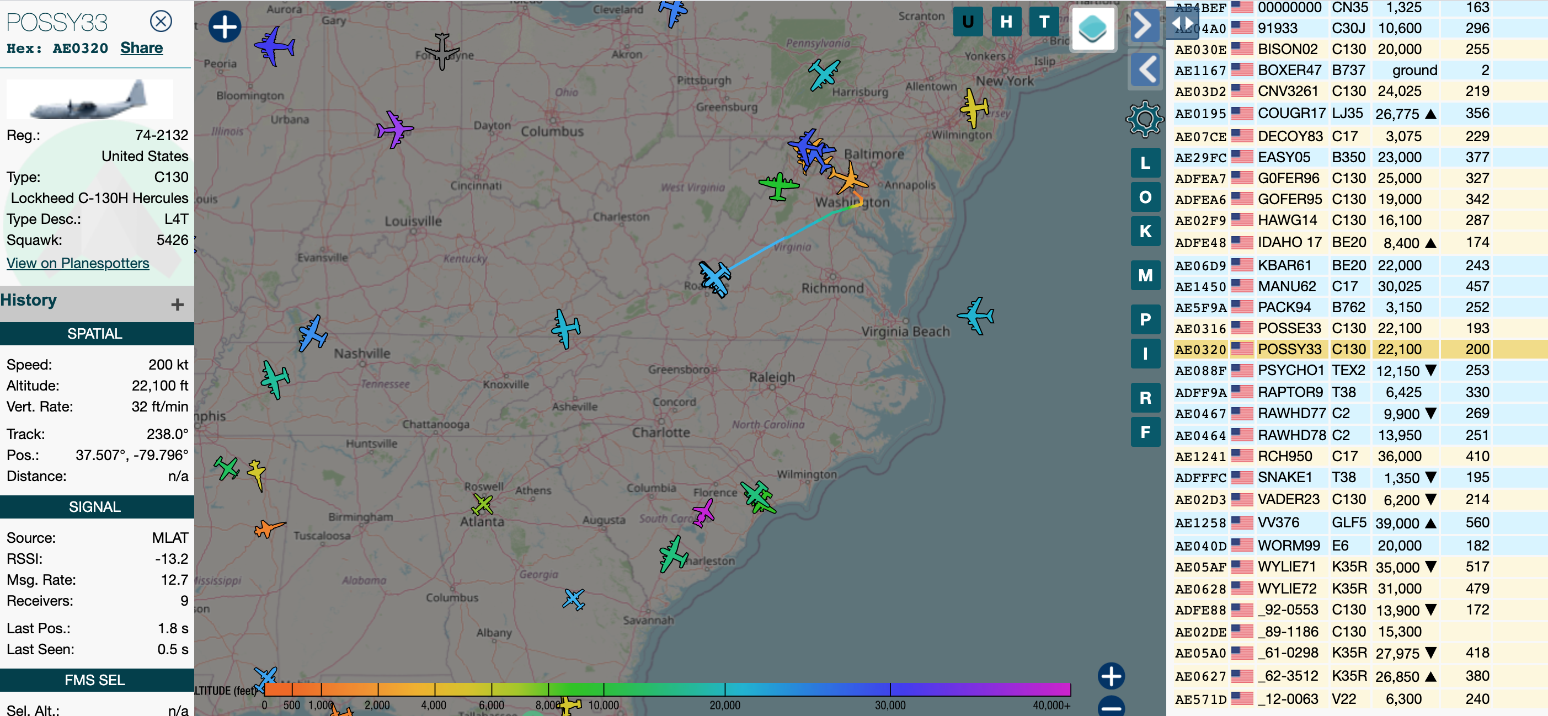Click the R map option button
Screen dimensions: 1548x716
[x=1145, y=398]
